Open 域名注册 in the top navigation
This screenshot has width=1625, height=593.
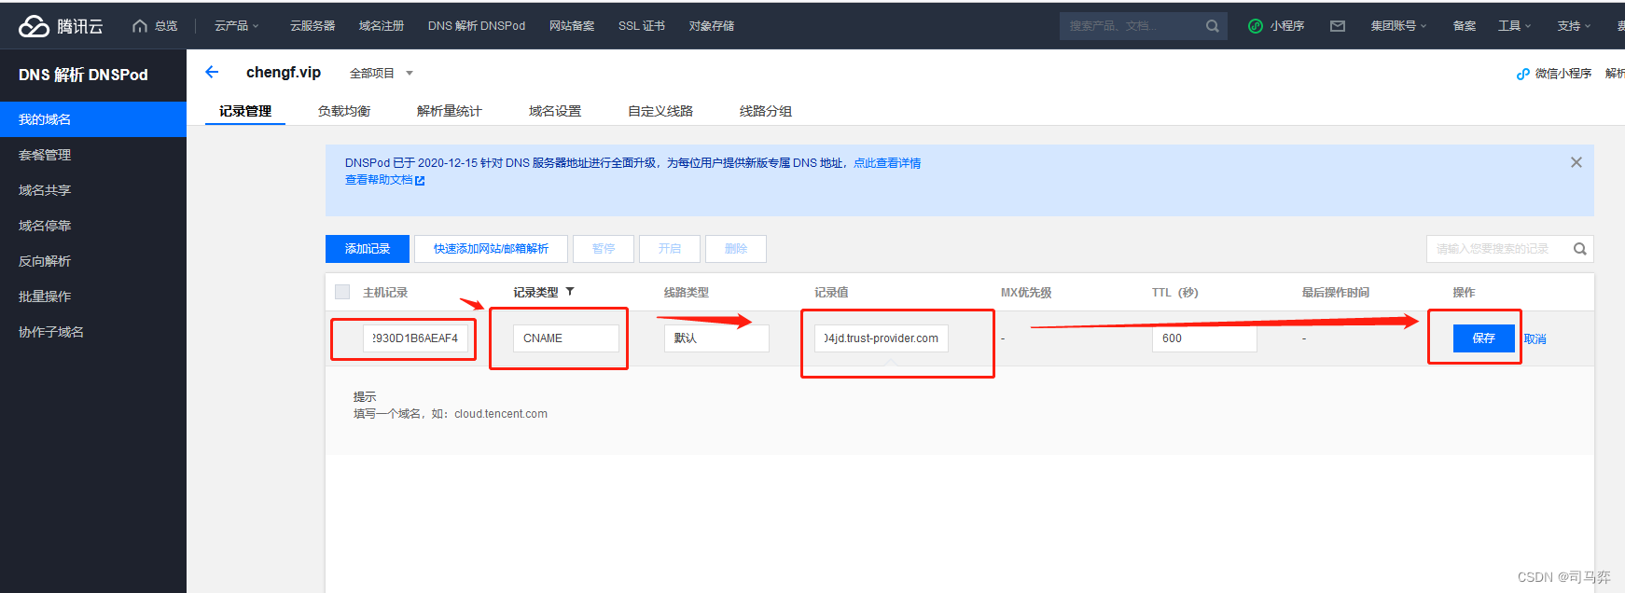(381, 26)
